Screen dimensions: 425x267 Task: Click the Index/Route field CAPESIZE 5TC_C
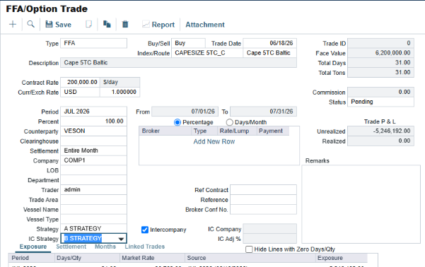207,53
